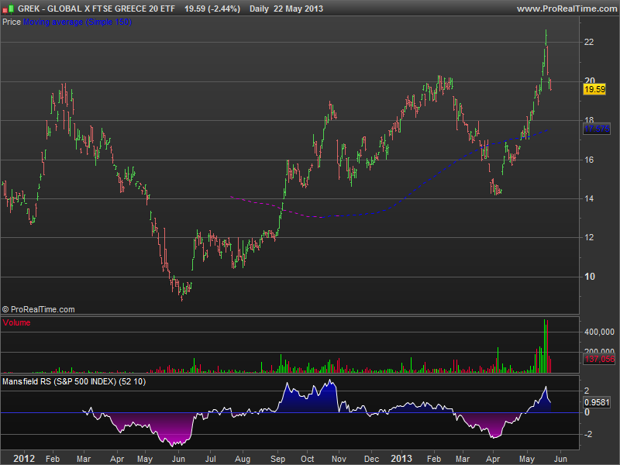620x465 pixels.
Task: Click the Sep label on time axis
Action: click(x=278, y=458)
